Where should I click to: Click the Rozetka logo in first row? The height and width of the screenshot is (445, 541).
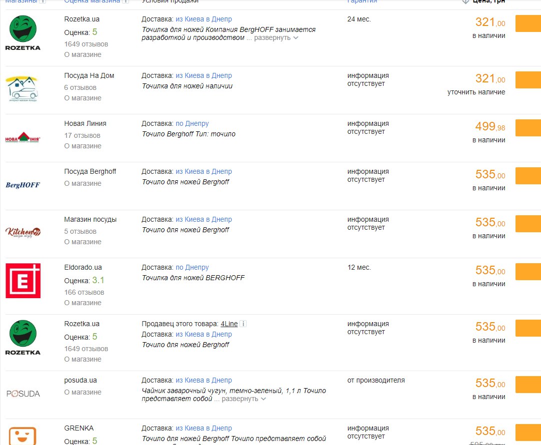tap(23, 33)
